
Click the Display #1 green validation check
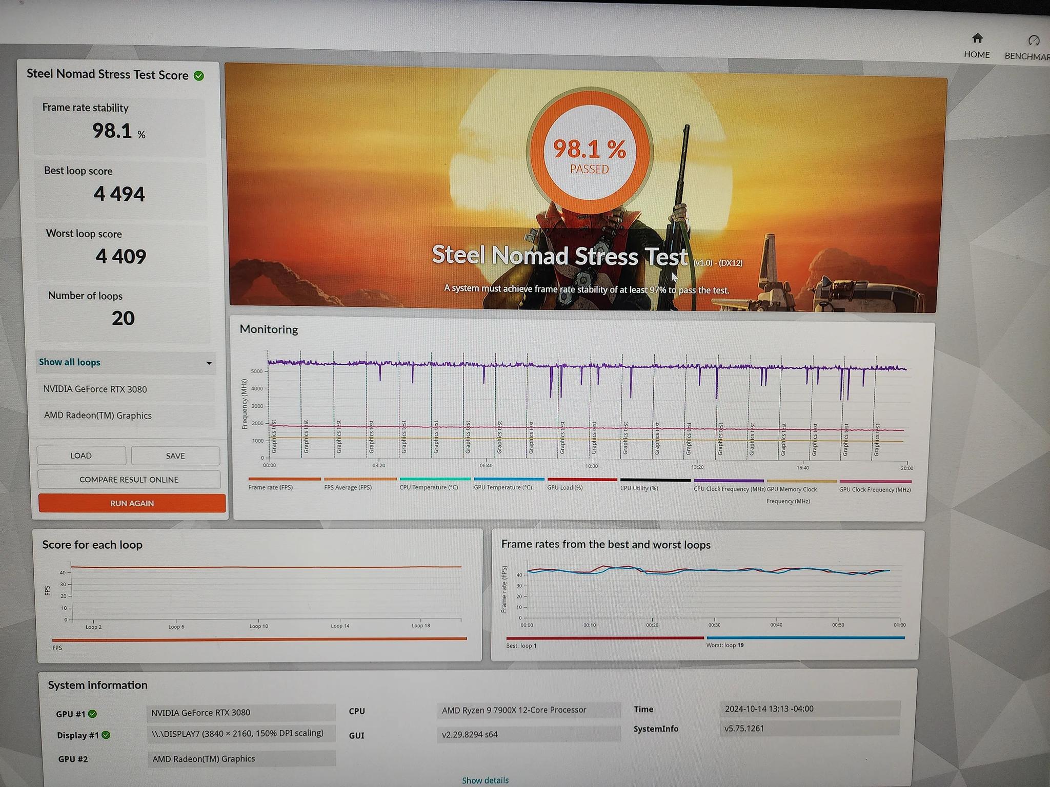click(x=106, y=735)
